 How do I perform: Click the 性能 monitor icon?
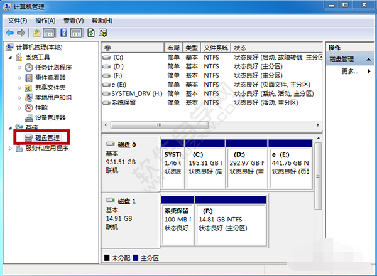[29, 108]
